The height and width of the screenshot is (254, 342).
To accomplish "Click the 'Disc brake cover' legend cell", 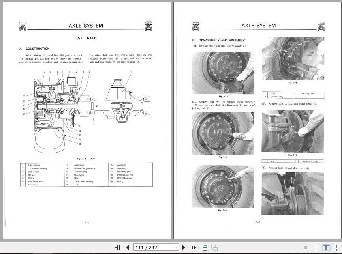I will (x=310, y=161).
